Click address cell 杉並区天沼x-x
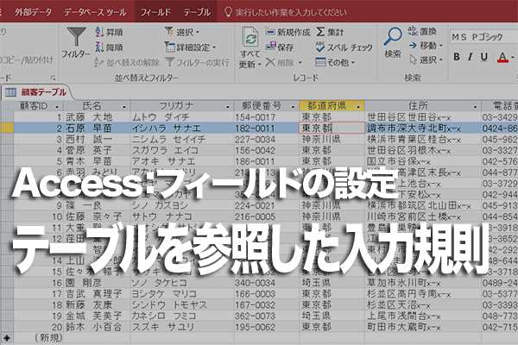518x345 pixels. 423,305
